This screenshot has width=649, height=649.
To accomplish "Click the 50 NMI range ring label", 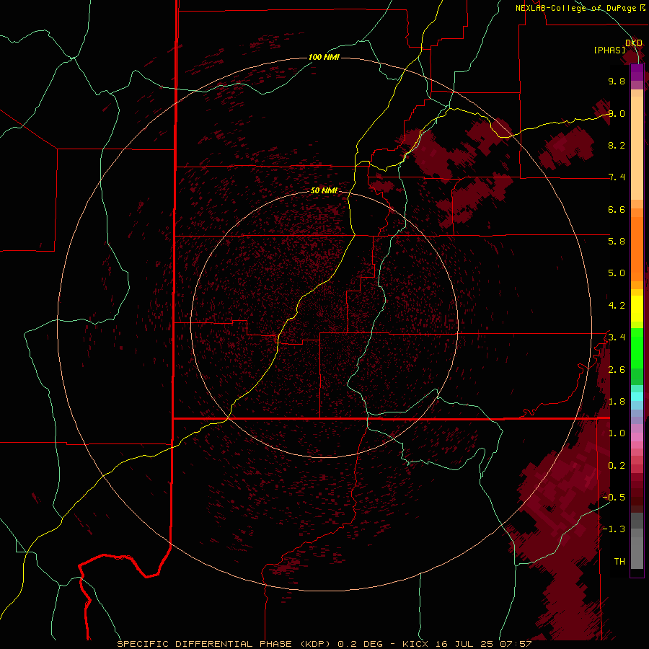I will coord(324,190).
